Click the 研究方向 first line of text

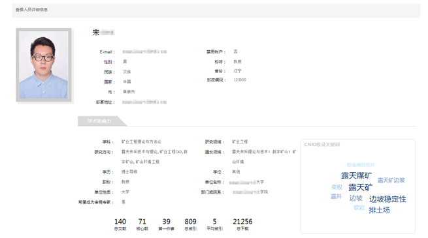tap(154, 152)
